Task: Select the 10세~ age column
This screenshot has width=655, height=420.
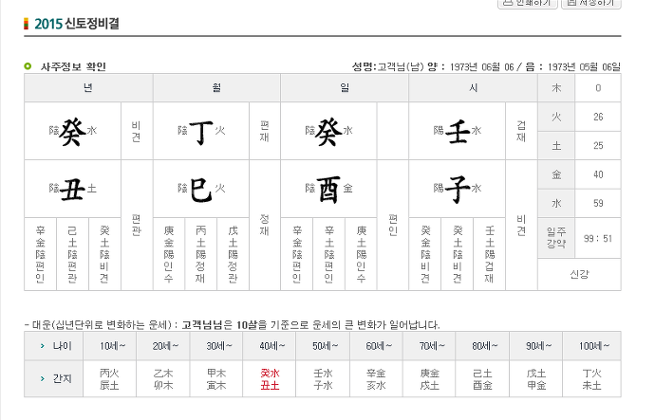Action: [x=110, y=346]
